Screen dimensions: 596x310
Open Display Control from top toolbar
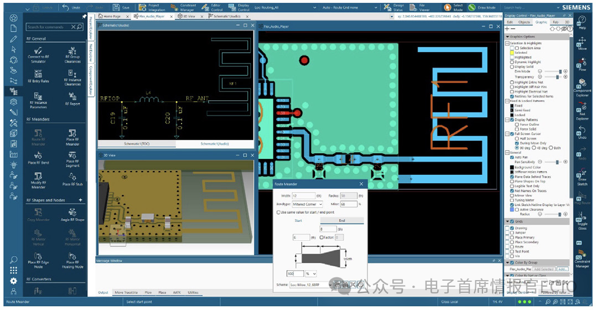pyautogui.click(x=239, y=8)
